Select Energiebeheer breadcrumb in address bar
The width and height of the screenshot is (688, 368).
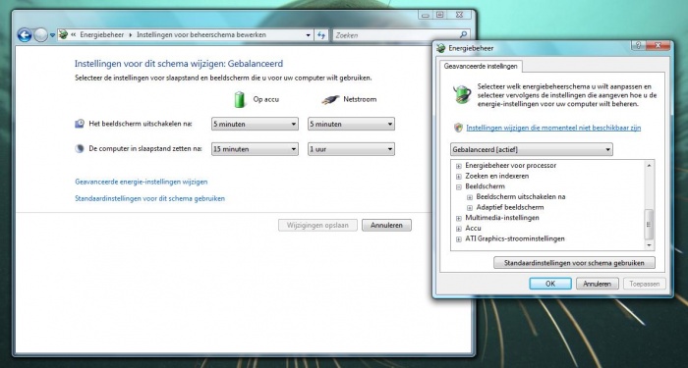tap(102, 35)
